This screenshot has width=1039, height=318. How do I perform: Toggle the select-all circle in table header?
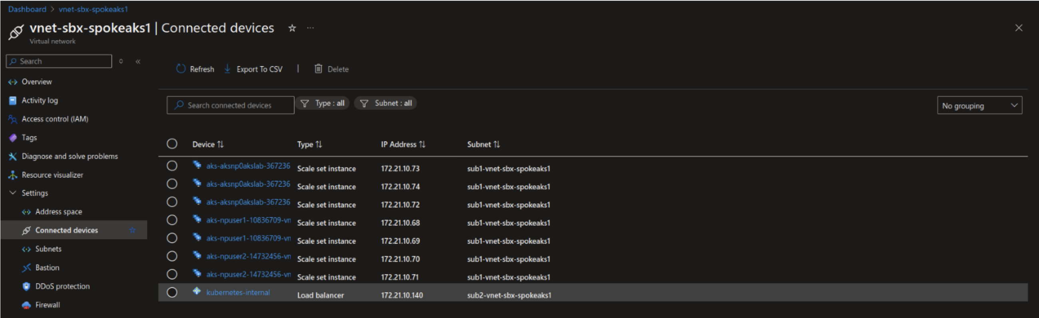[x=172, y=144]
